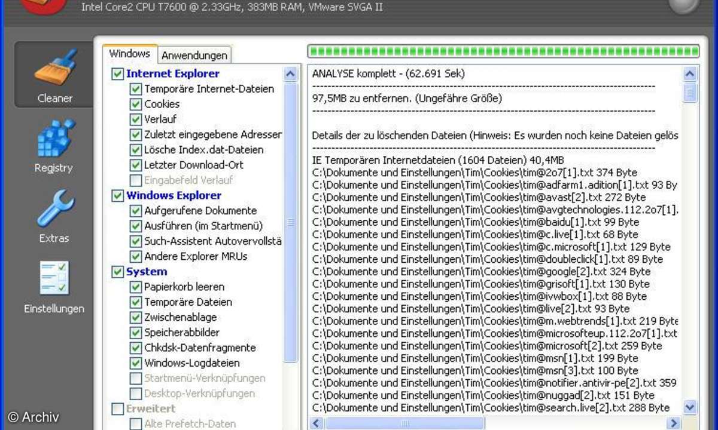Enable the Erweitert group checkbox
The height and width of the screenshot is (430, 718).
pyautogui.click(x=118, y=409)
